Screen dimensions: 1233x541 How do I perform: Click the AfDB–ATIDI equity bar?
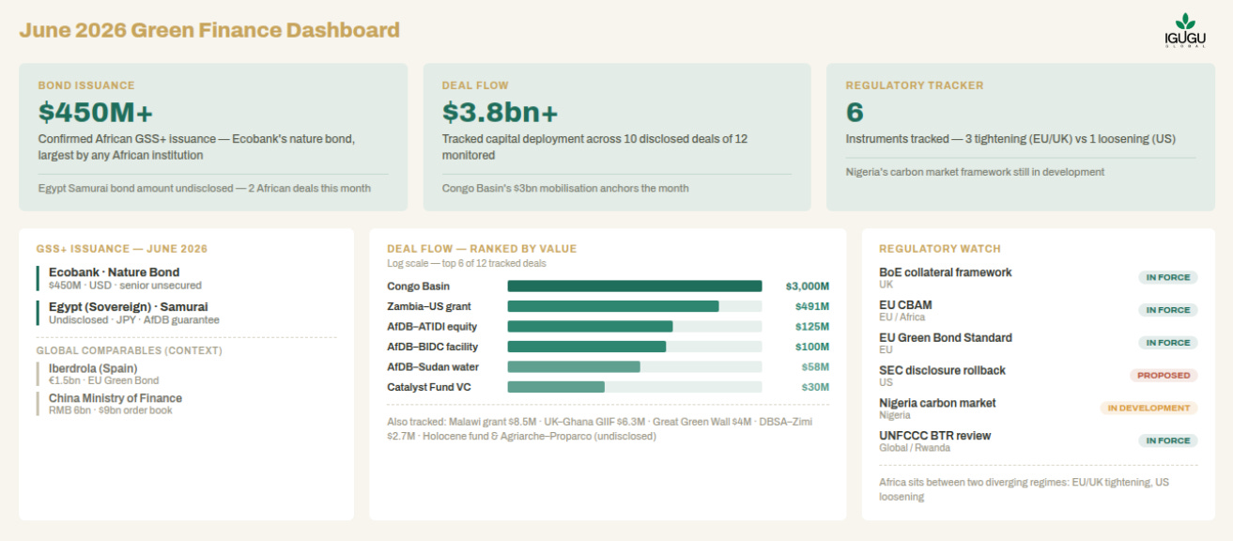tap(590, 327)
